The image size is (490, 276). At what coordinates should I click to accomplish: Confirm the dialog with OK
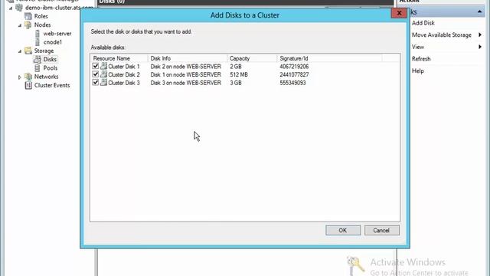click(343, 230)
